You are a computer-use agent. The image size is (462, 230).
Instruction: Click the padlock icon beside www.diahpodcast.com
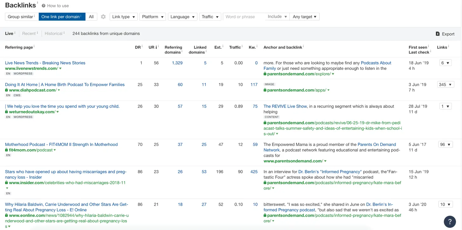[7, 90]
